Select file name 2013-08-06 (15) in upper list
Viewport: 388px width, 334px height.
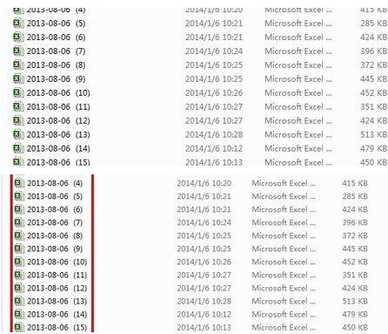(x=58, y=162)
